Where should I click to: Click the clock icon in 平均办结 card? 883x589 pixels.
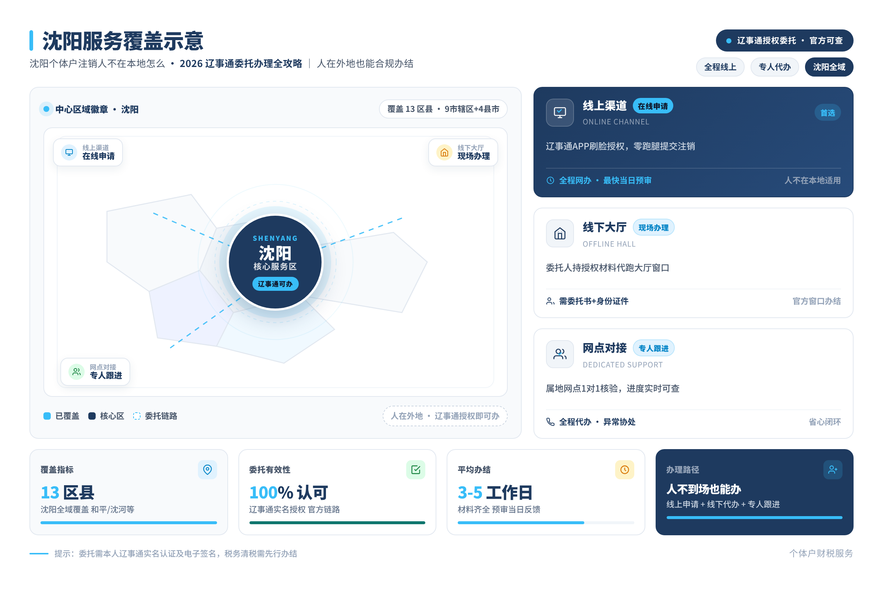[x=625, y=470]
